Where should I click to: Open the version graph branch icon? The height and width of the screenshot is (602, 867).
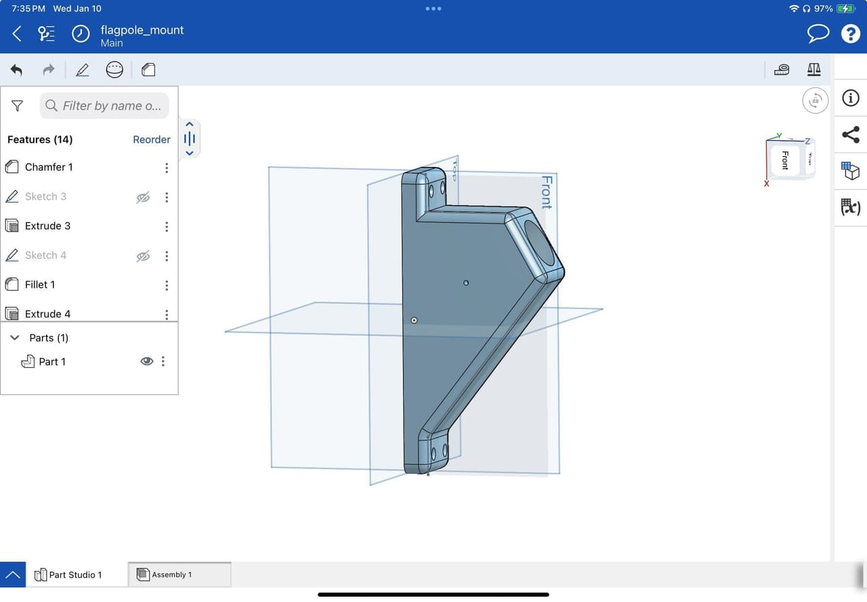tap(47, 34)
